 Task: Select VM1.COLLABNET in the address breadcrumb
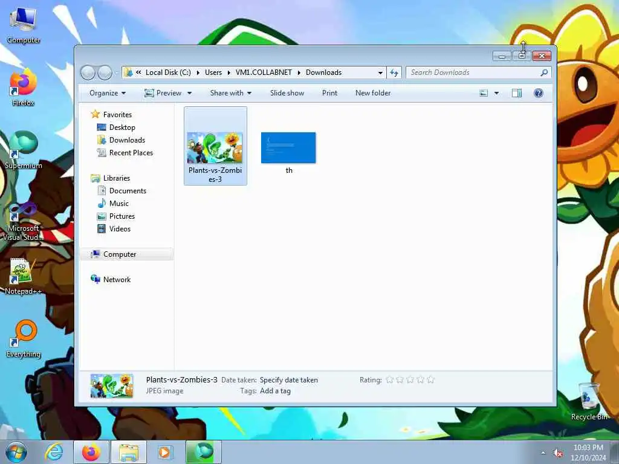click(x=264, y=72)
